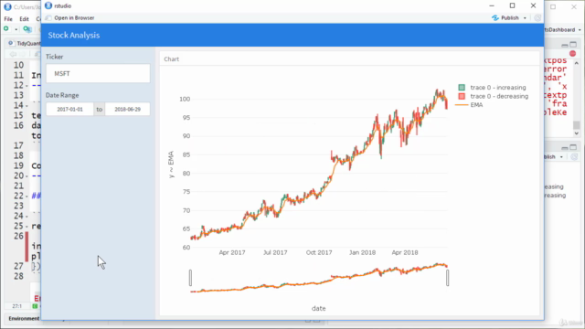Toggle the trace 0 - increasing legend entry

click(492, 88)
